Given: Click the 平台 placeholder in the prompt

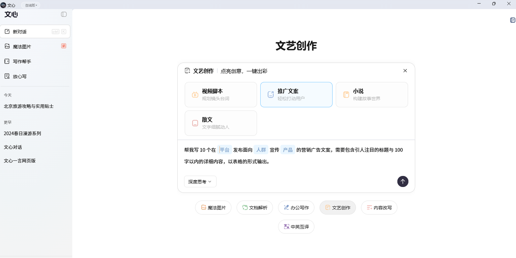Looking at the screenshot, I should (224, 150).
